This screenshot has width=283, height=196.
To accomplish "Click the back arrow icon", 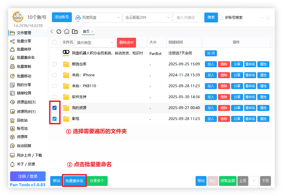I will pyautogui.click(x=52, y=31).
